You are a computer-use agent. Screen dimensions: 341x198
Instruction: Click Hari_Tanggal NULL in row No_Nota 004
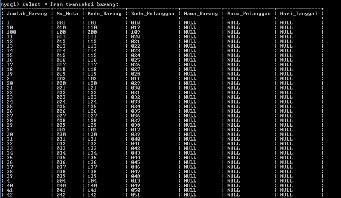[286, 181]
